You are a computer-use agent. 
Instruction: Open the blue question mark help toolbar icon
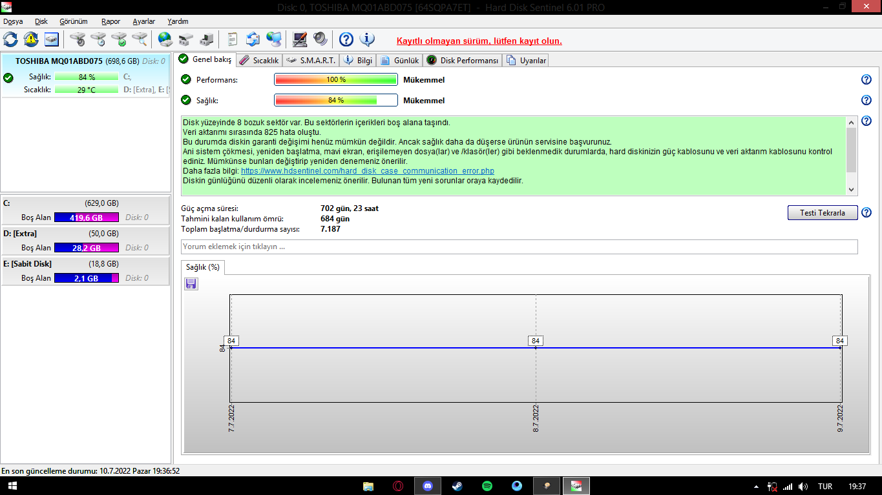pyautogui.click(x=346, y=39)
